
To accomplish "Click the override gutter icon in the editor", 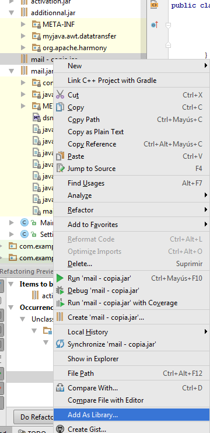I will (155, 25).
